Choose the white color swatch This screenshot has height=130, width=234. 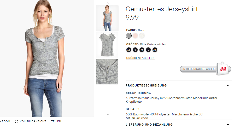point(142,36)
